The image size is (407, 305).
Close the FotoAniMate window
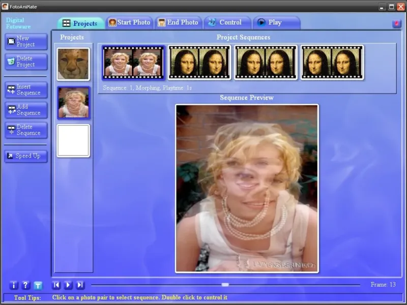(401, 7)
